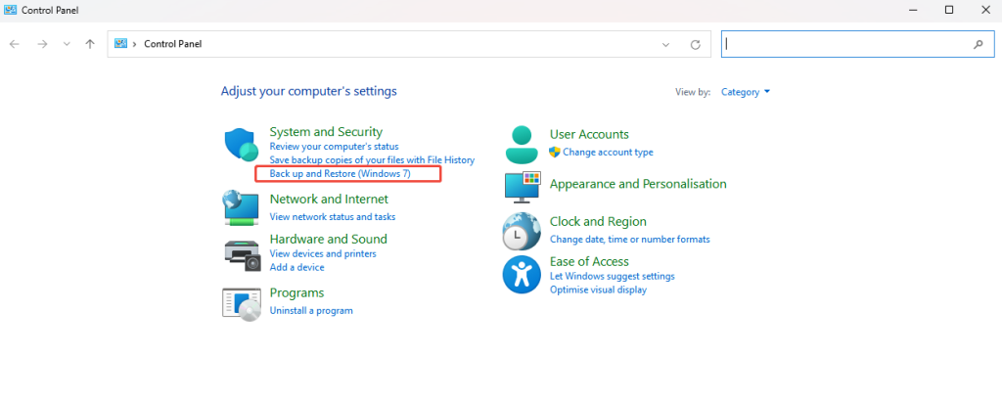This screenshot has height=401, width=1002.
Task: Open Appearance and Personalisation heading
Action: tap(638, 184)
